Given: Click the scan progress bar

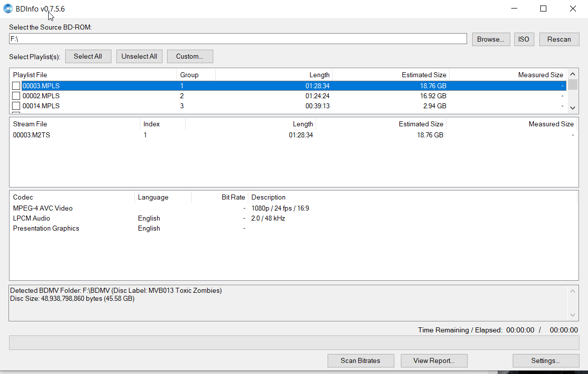Looking at the screenshot, I should tap(294, 342).
